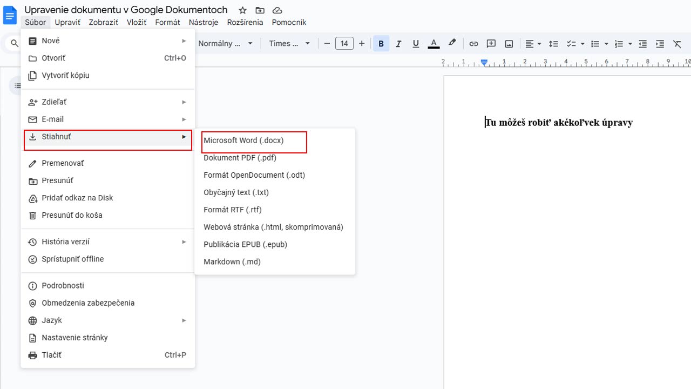Expand the Zdieľať submenu
This screenshot has width=691, height=389.
point(108,102)
